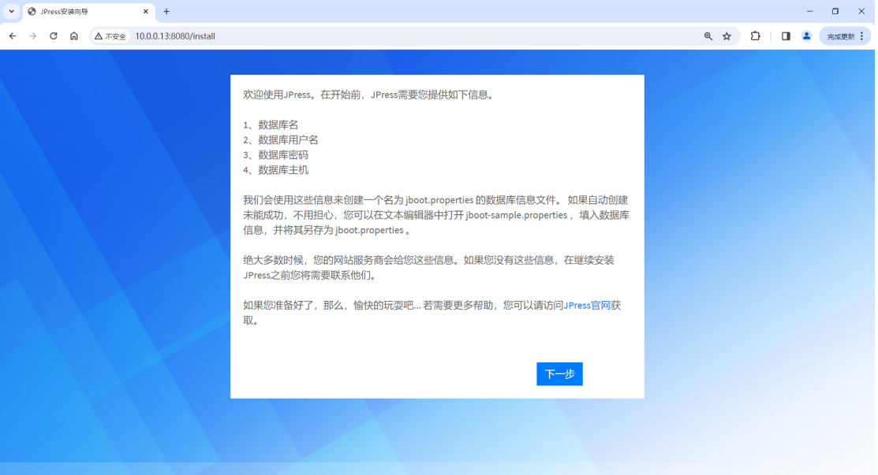
Task: Click the browser back arrow
Action: (13, 36)
